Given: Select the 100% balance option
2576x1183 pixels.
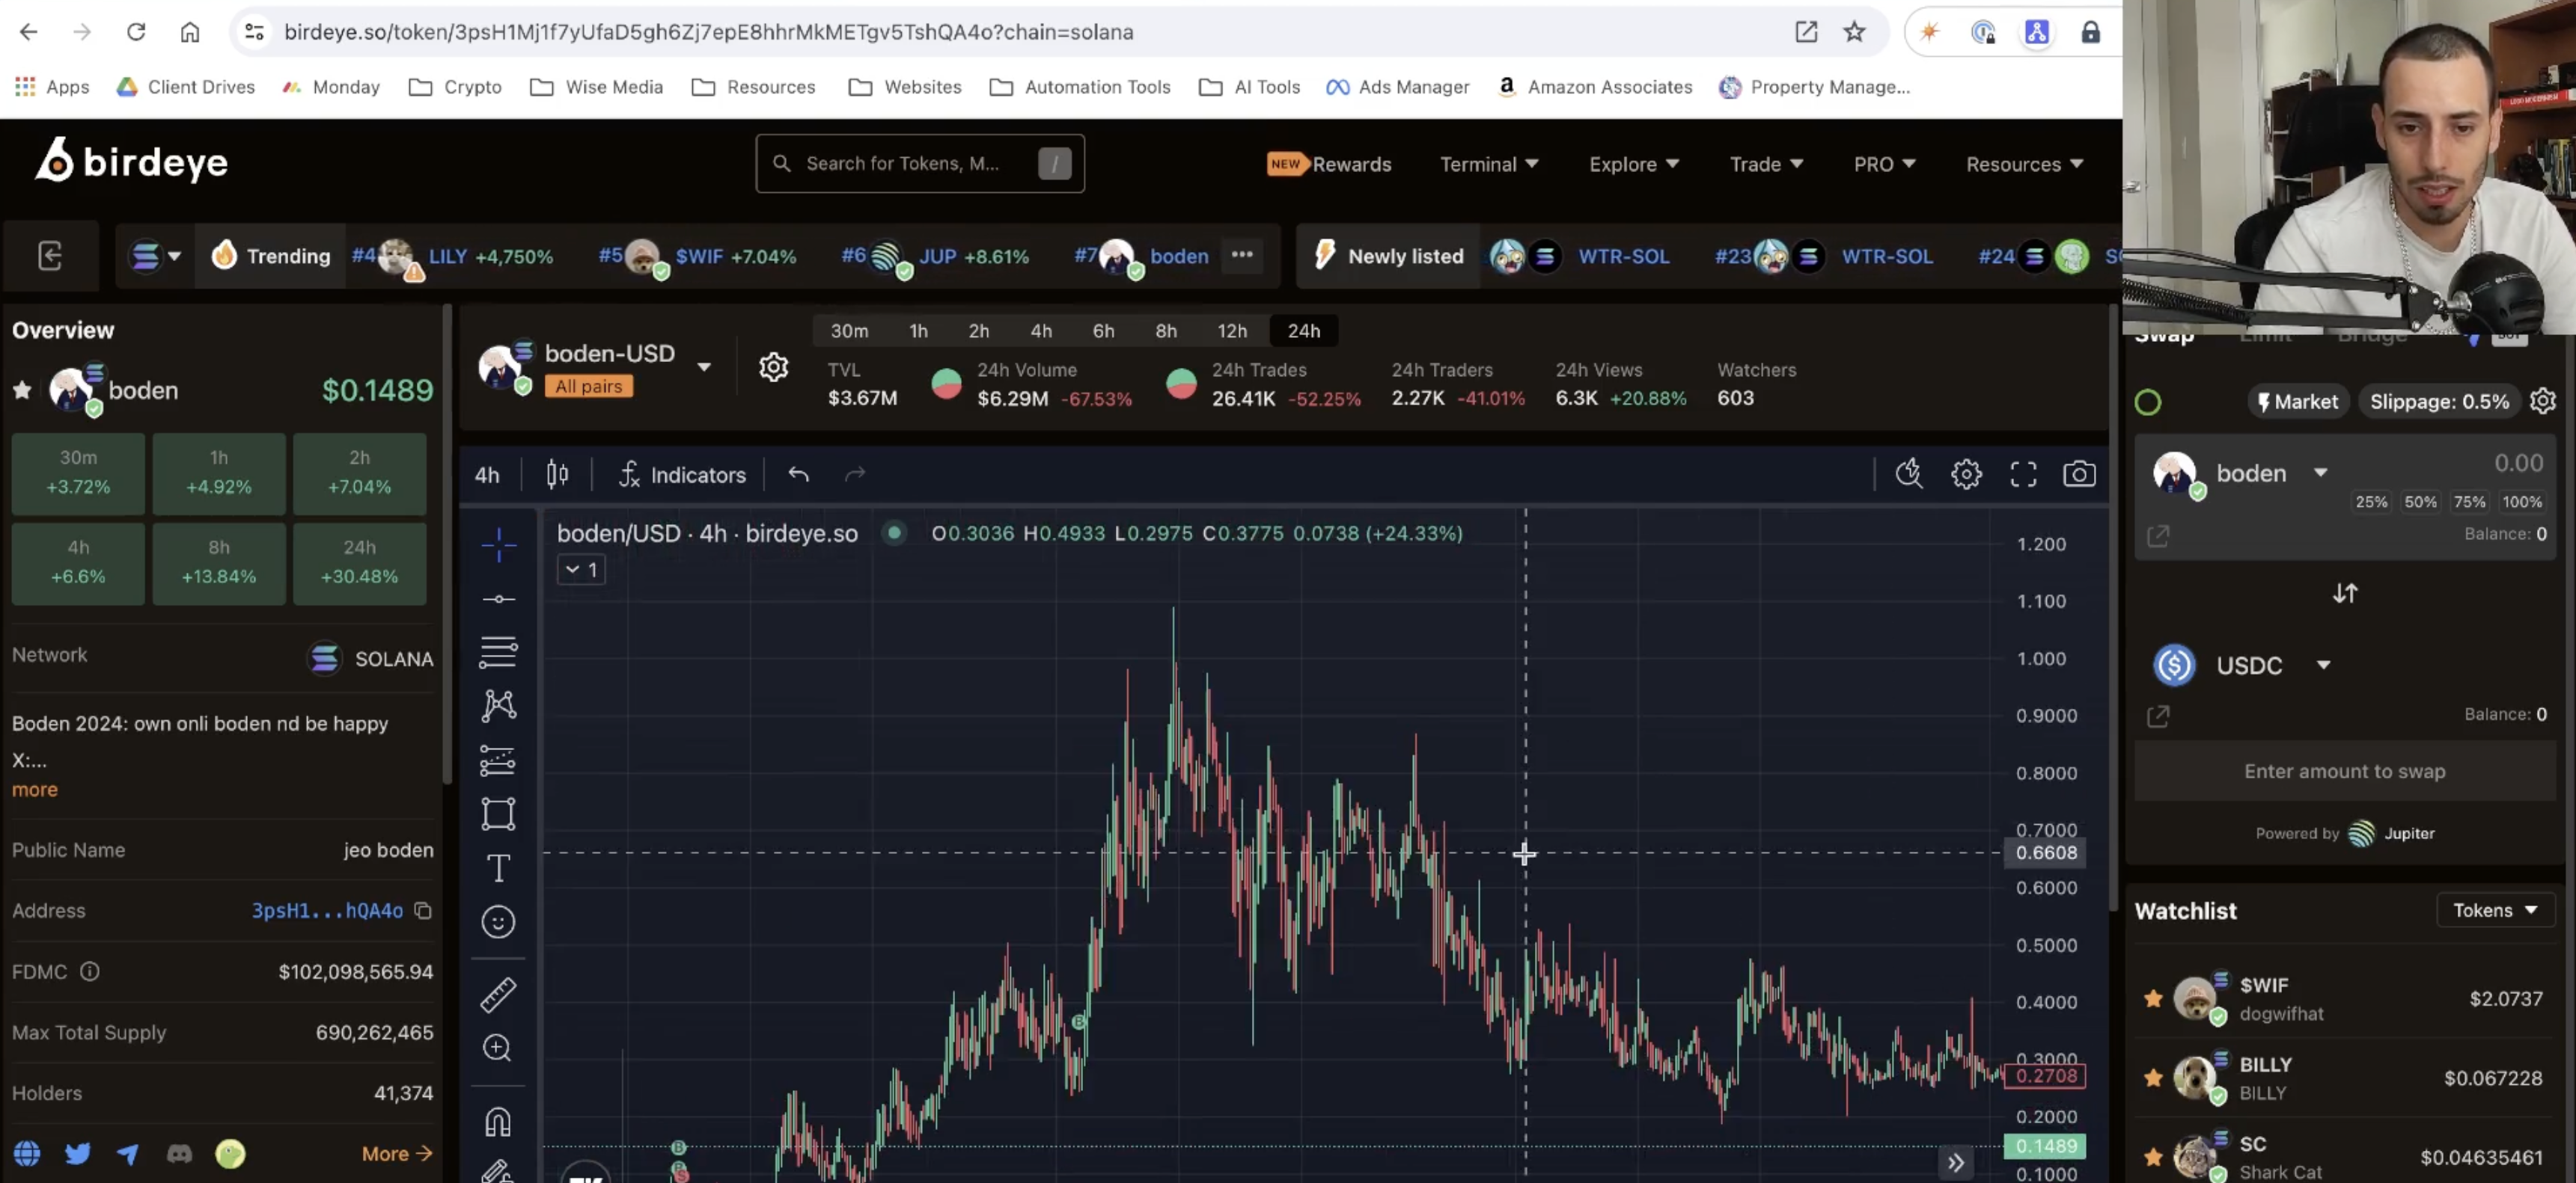Looking at the screenshot, I should [2521, 502].
